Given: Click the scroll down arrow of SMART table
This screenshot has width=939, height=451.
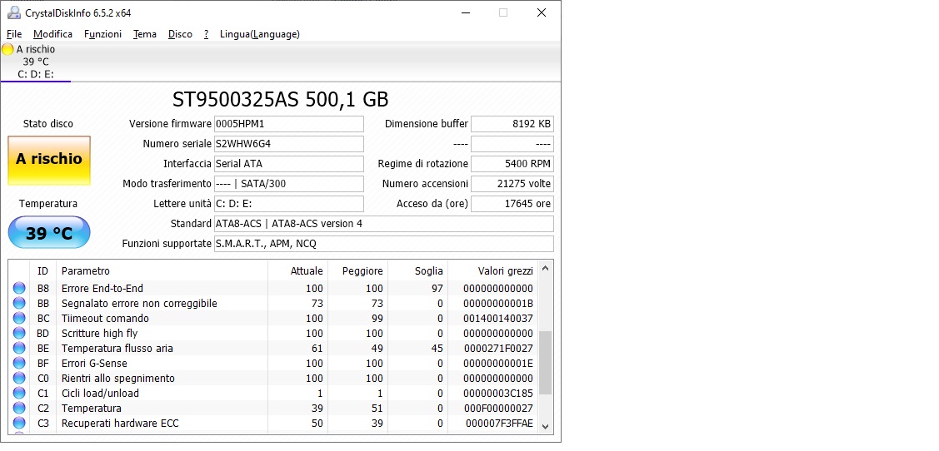Looking at the screenshot, I should [545, 426].
